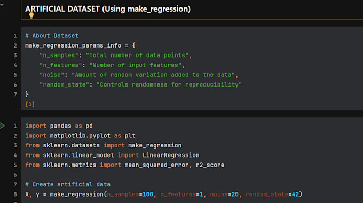Click the closing brace of the dictionary
This screenshot has height=203, width=363.
27,95
